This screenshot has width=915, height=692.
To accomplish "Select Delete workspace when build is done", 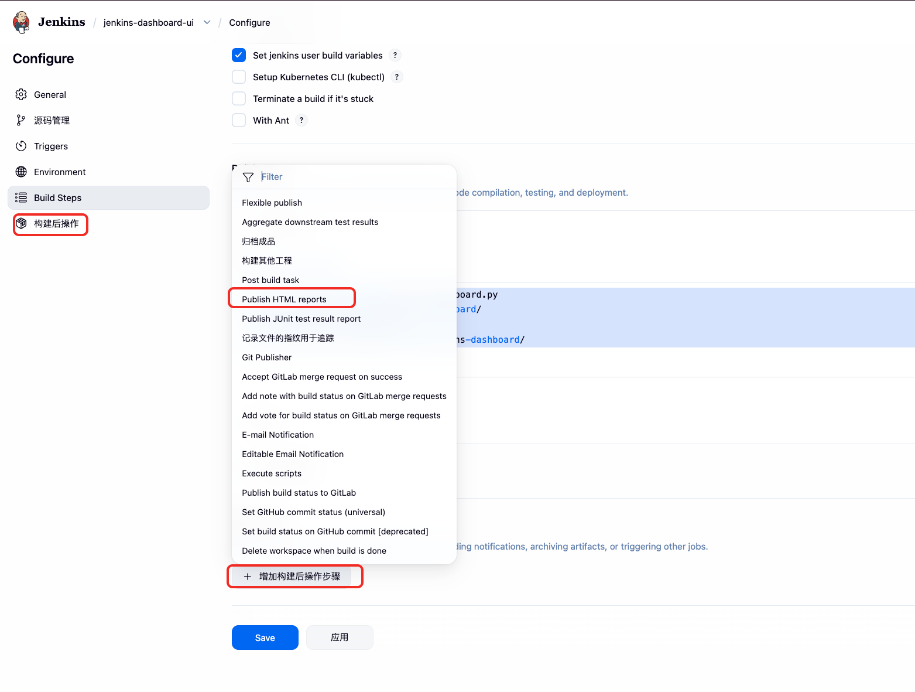I will (344, 551).
